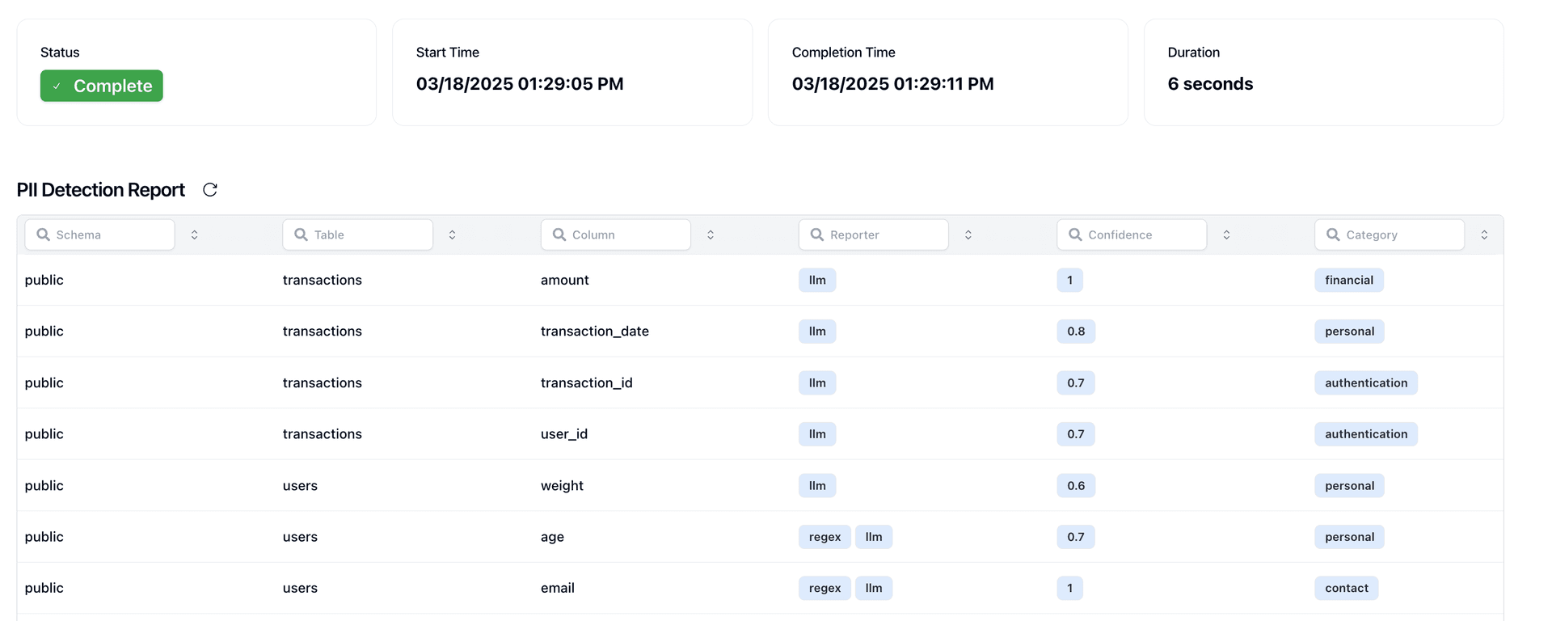Click the Column filter input
Viewport: 1552px width, 621px height.
click(616, 234)
